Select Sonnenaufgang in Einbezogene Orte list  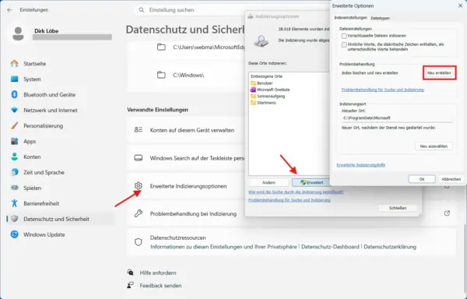[x=268, y=97]
